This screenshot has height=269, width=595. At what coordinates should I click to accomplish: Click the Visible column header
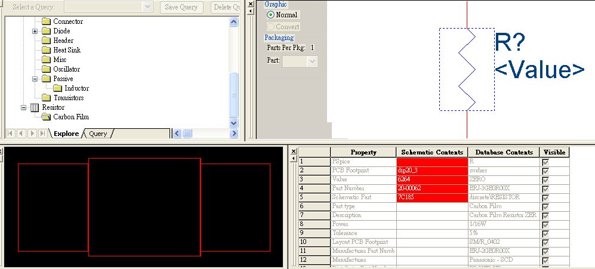pos(554,152)
